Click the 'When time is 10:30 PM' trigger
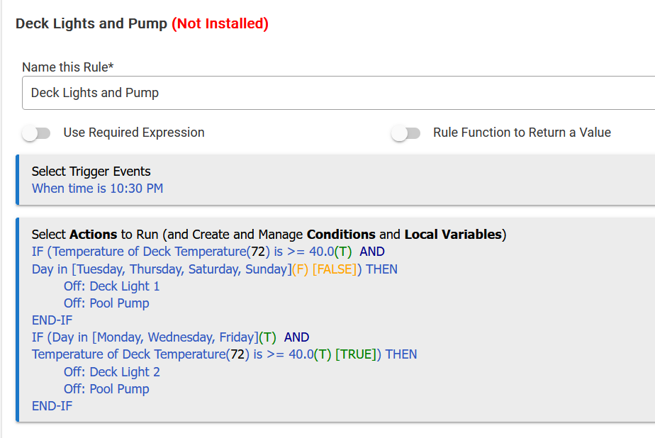655x438 pixels. click(x=97, y=189)
